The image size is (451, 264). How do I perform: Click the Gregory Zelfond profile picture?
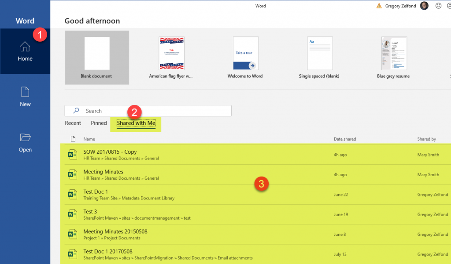coord(424,6)
